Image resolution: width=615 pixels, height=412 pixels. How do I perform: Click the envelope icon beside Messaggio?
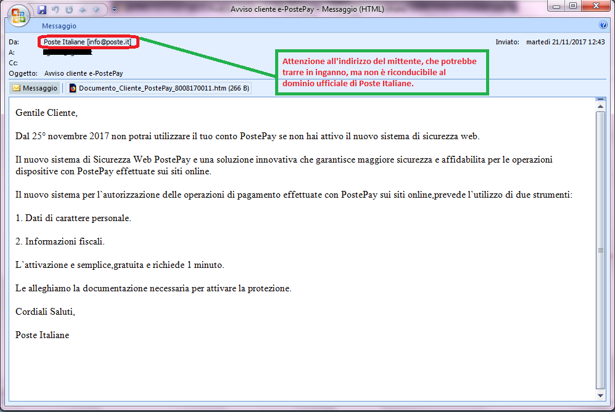(17, 88)
